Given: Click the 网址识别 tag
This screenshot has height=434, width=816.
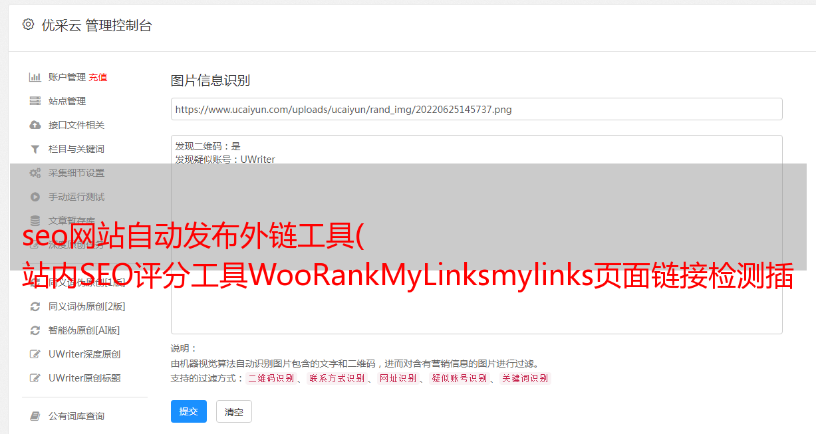Looking at the screenshot, I should (398, 378).
